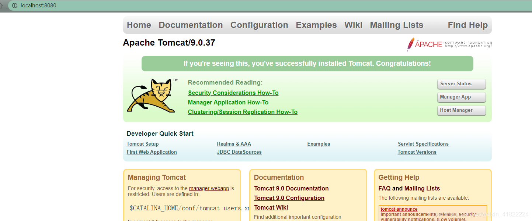532x221 pixels.
Task: Open the First Web Application link
Action: [152, 152]
